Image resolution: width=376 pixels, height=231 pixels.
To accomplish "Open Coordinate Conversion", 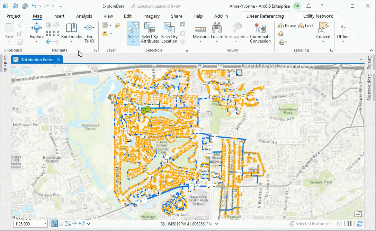I will 260,33.
